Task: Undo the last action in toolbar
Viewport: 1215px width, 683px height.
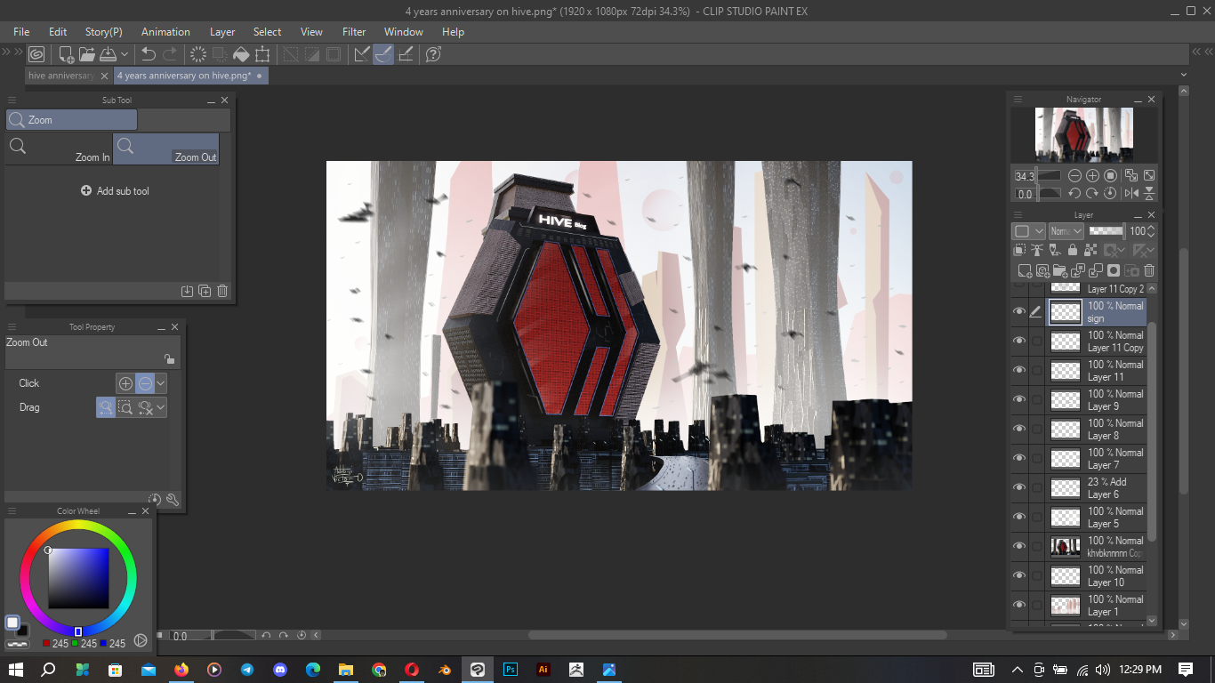Action: 149,54
